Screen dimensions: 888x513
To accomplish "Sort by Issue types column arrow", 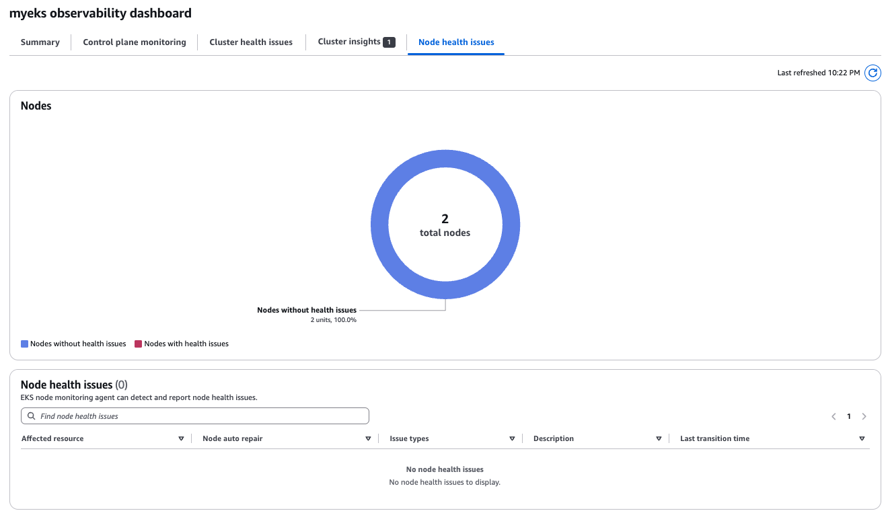I will pos(512,438).
